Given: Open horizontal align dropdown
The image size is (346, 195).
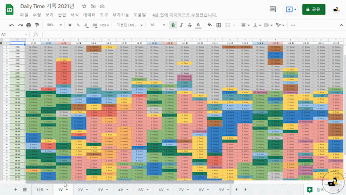Looking at the screenshot, I should pos(245,25).
